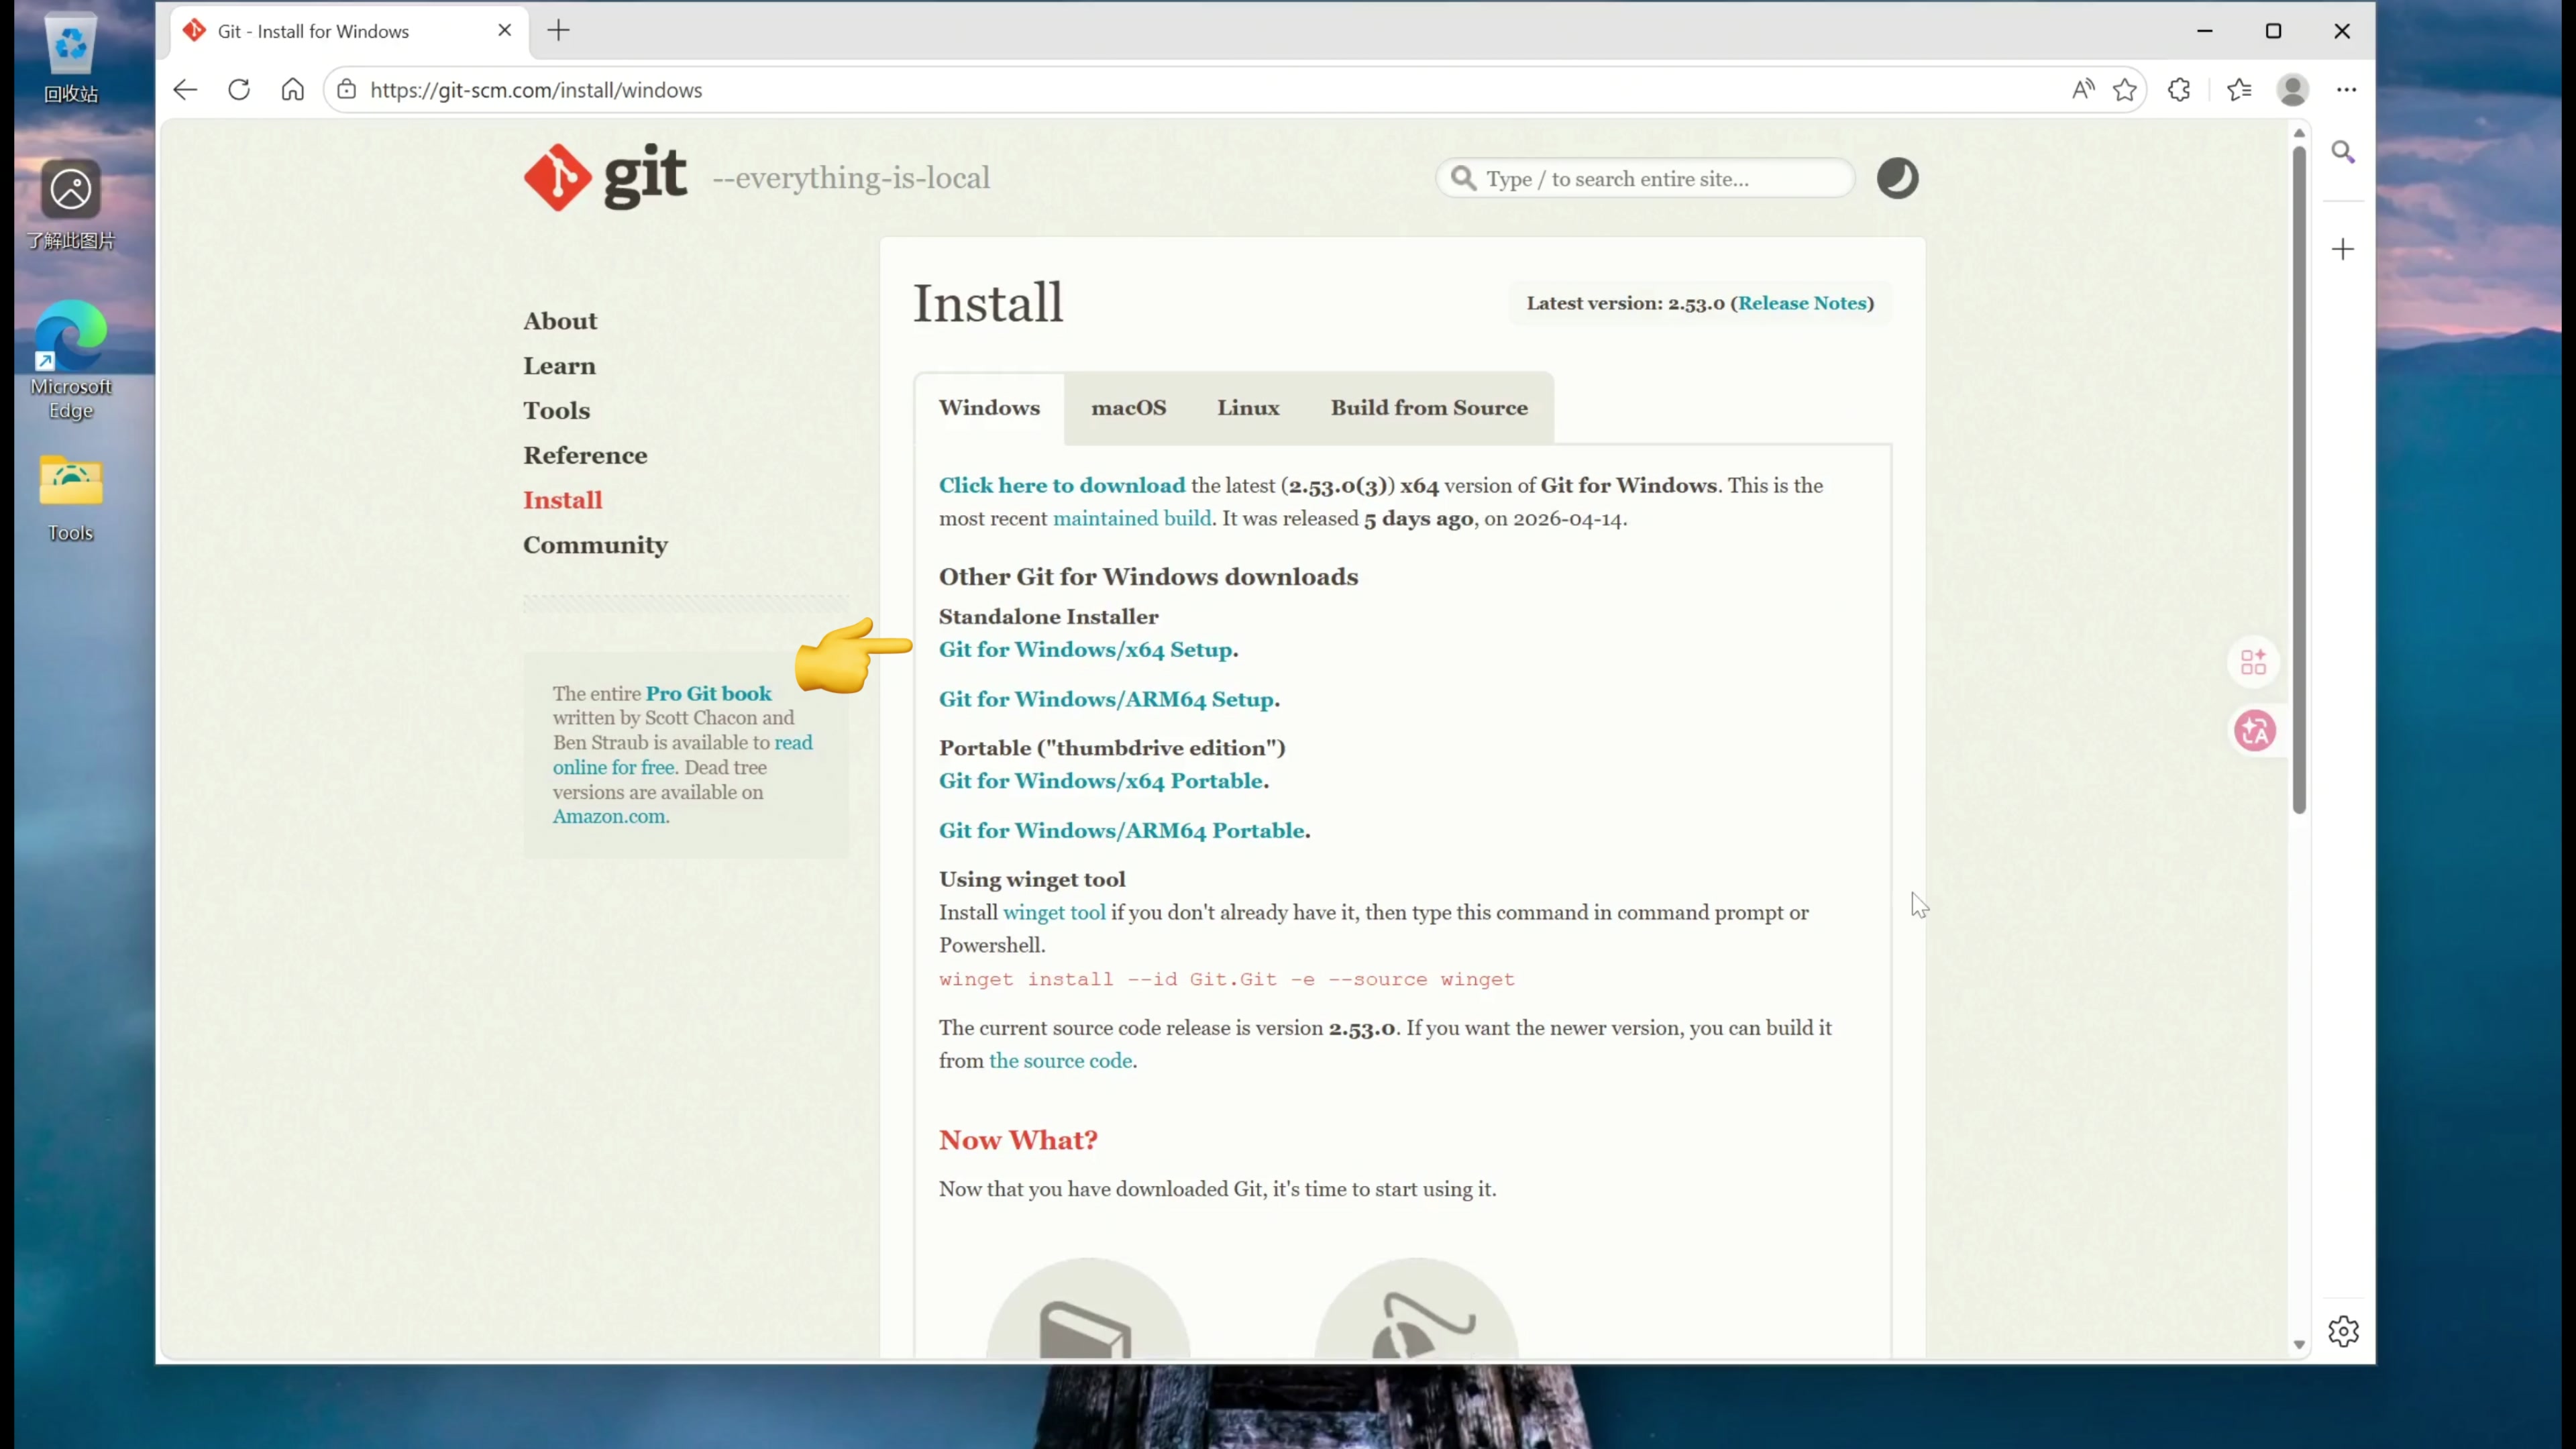Click Git for Windows/x64 Setup link
The width and height of the screenshot is (2576, 1449).
(1085, 650)
